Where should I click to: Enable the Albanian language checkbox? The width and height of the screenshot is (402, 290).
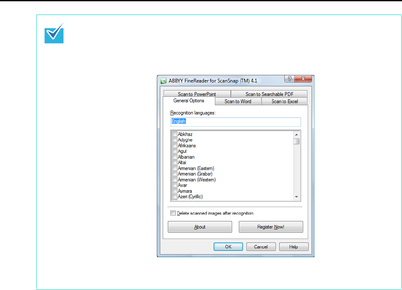click(175, 157)
